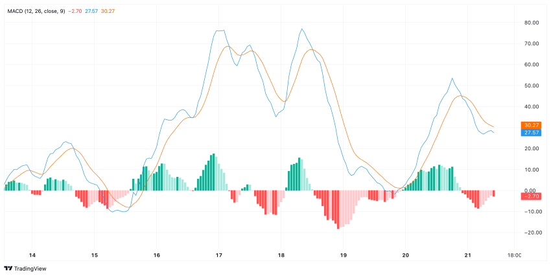The height and width of the screenshot is (276, 551).
Task: Click the TradingView text link at bottom left
Action: point(30,268)
